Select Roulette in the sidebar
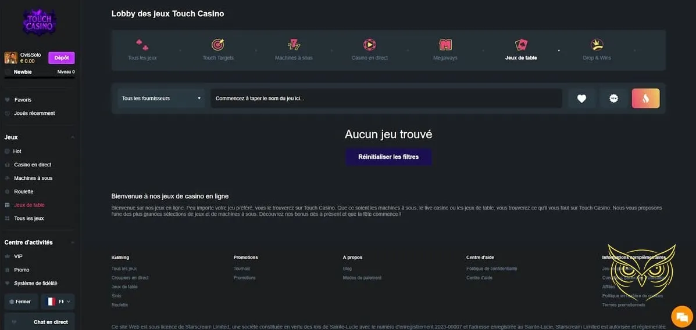The image size is (696, 330). [x=23, y=192]
